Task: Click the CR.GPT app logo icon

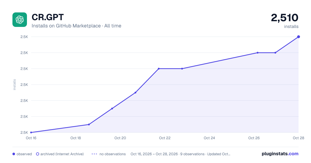Action: click(x=20, y=20)
